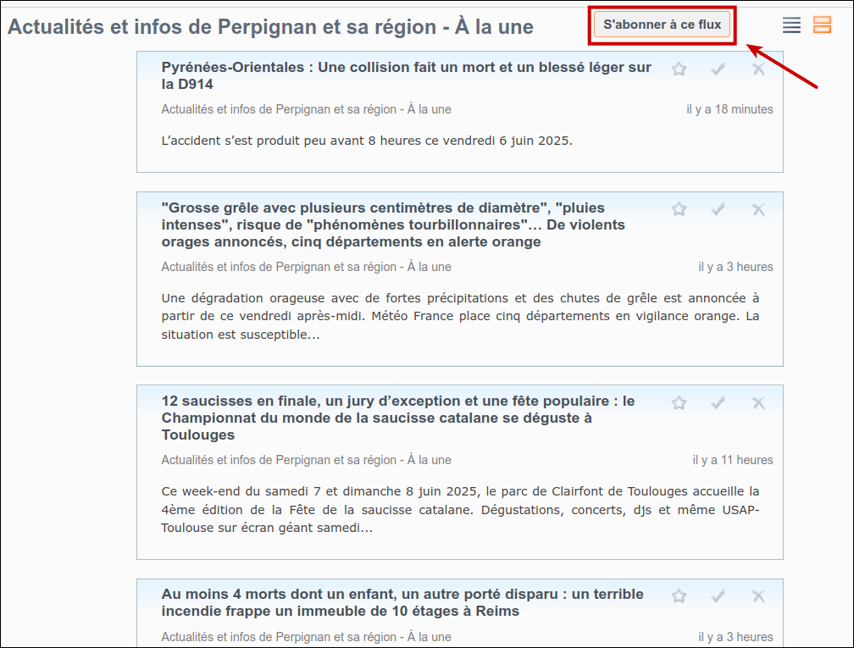Close the saucisse catalane article card
The height and width of the screenshot is (648, 854).
tap(758, 403)
